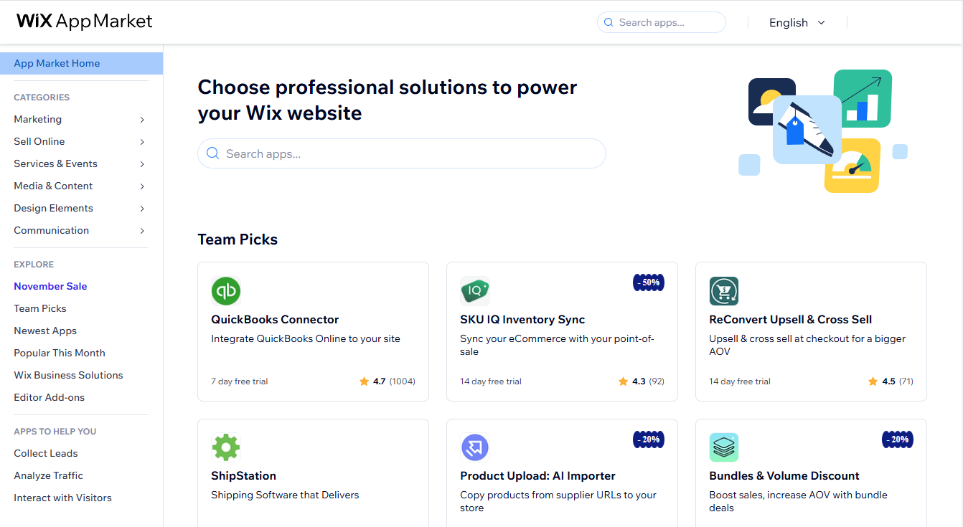This screenshot has width=963, height=527.
Task: Open Interact with Visitors link
Action: pyautogui.click(x=62, y=498)
